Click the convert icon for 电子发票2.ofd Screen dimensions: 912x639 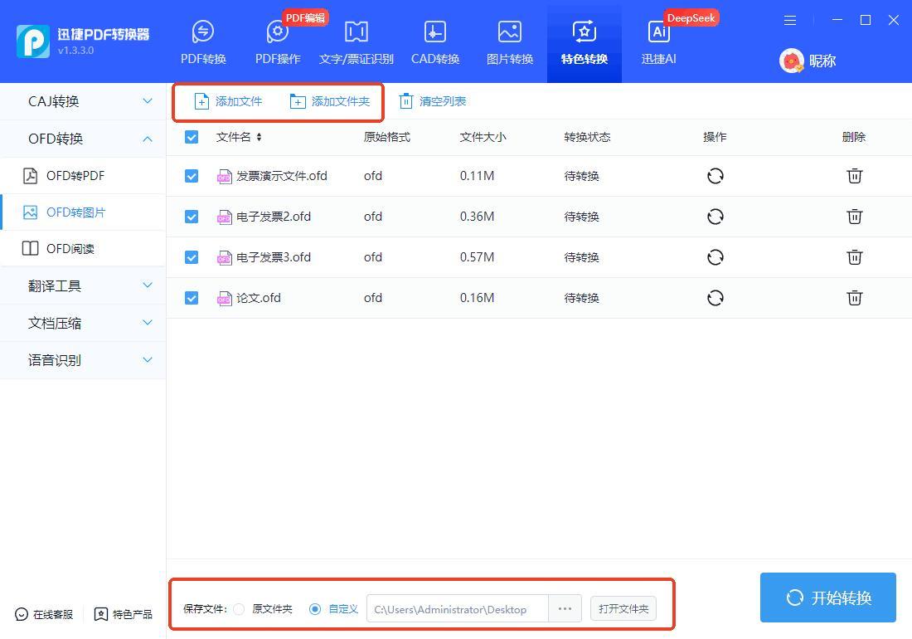(715, 217)
